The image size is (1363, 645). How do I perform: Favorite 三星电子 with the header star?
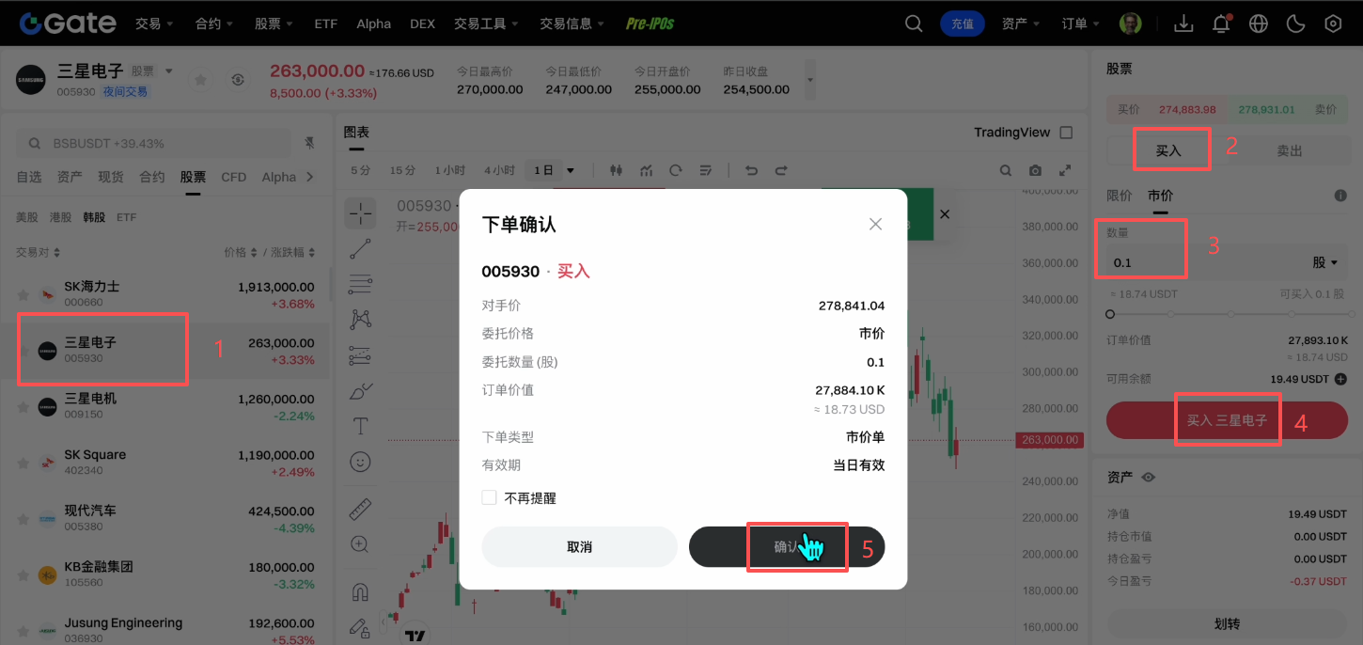click(x=200, y=80)
